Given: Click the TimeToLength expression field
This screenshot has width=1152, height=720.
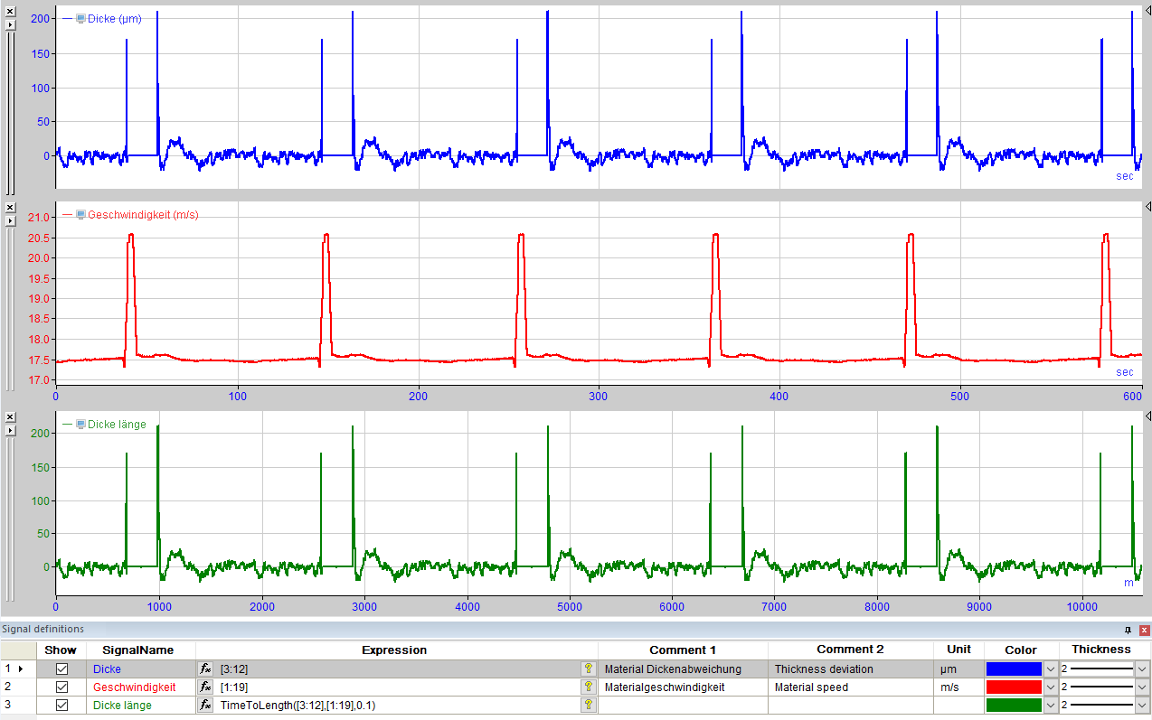Looking at the screenshot, I should click(x=398, y=706).
